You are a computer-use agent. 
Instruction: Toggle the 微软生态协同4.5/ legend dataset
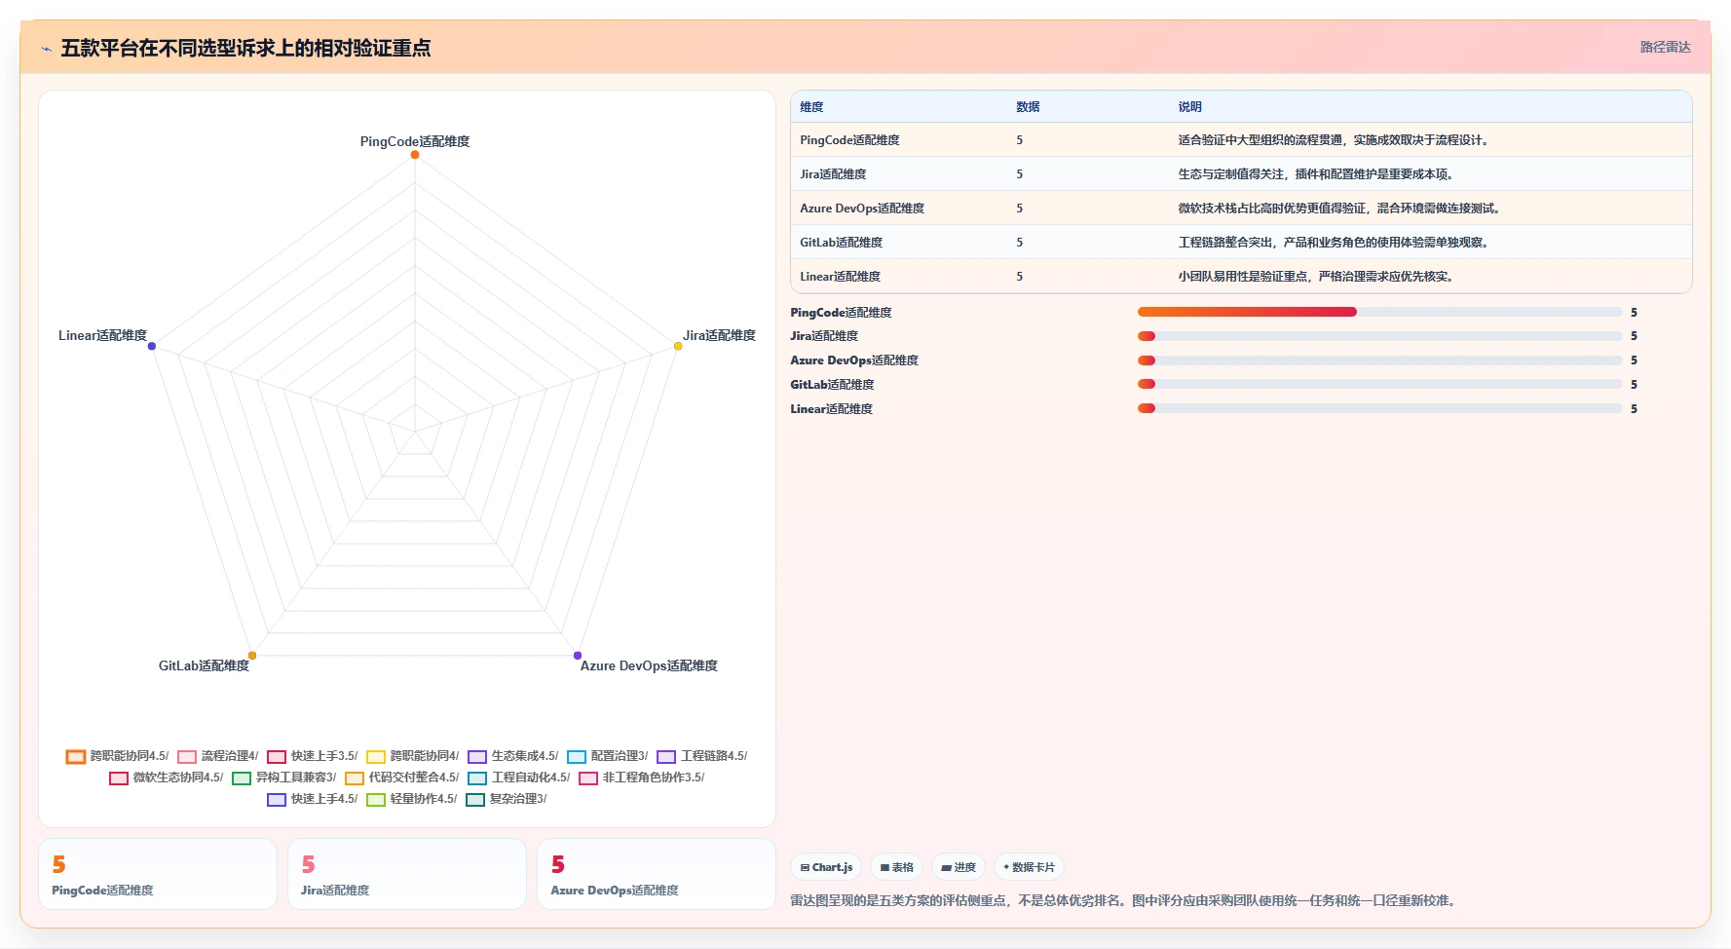[x=167, y=778]
